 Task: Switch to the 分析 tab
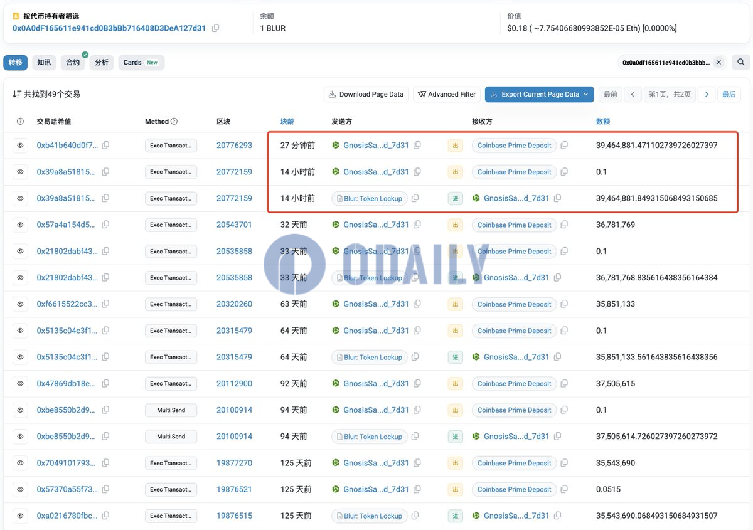click(102, 62)
